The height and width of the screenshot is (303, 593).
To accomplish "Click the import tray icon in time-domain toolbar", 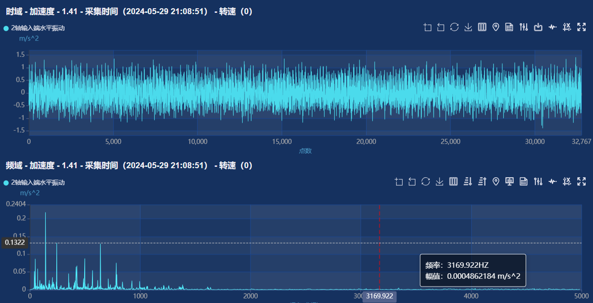I will coord(538,27).
